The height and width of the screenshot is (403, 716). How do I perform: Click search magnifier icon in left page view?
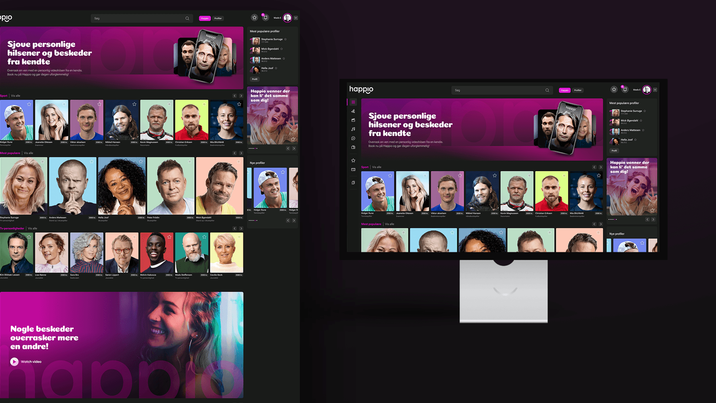pos(187,18)
